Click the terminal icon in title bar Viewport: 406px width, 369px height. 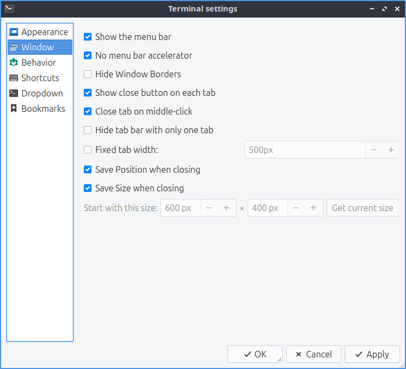tap(9, 8)
